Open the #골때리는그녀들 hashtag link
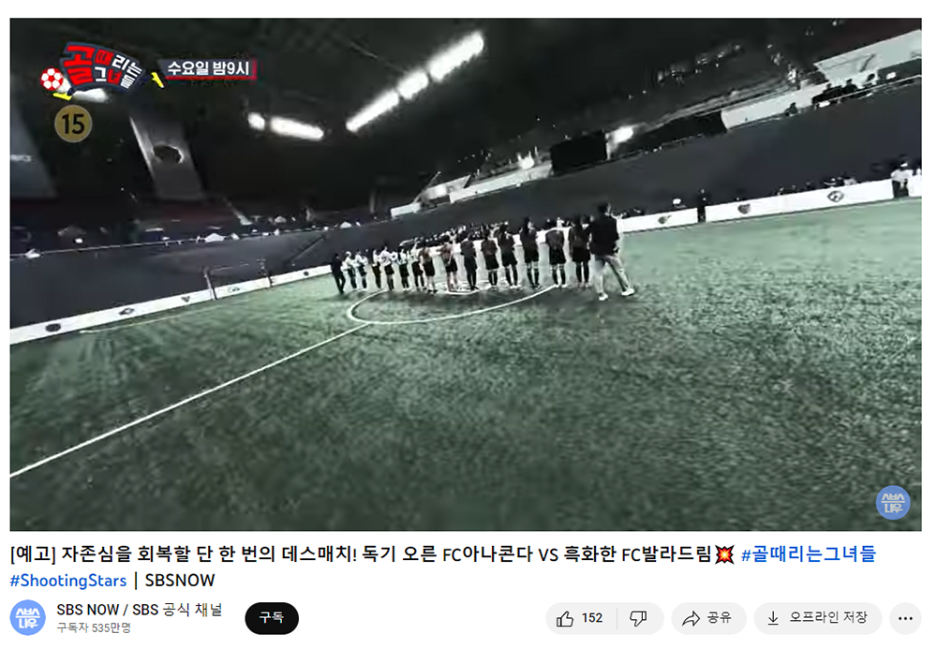Screen dimensions: 937x649 (808, 554)
